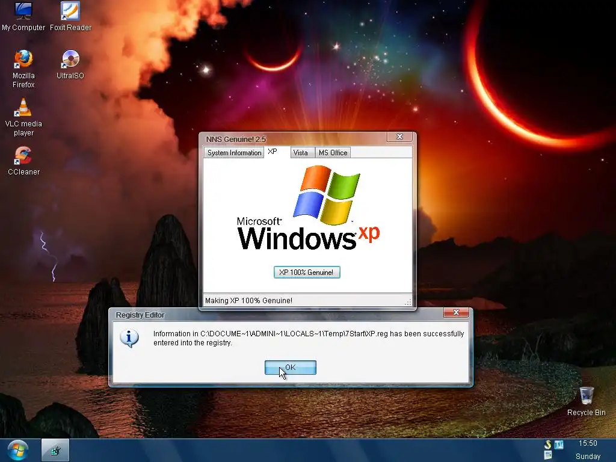
Task: Select the Foxit Reader desktop shortcut
Action: click(70, 16)
